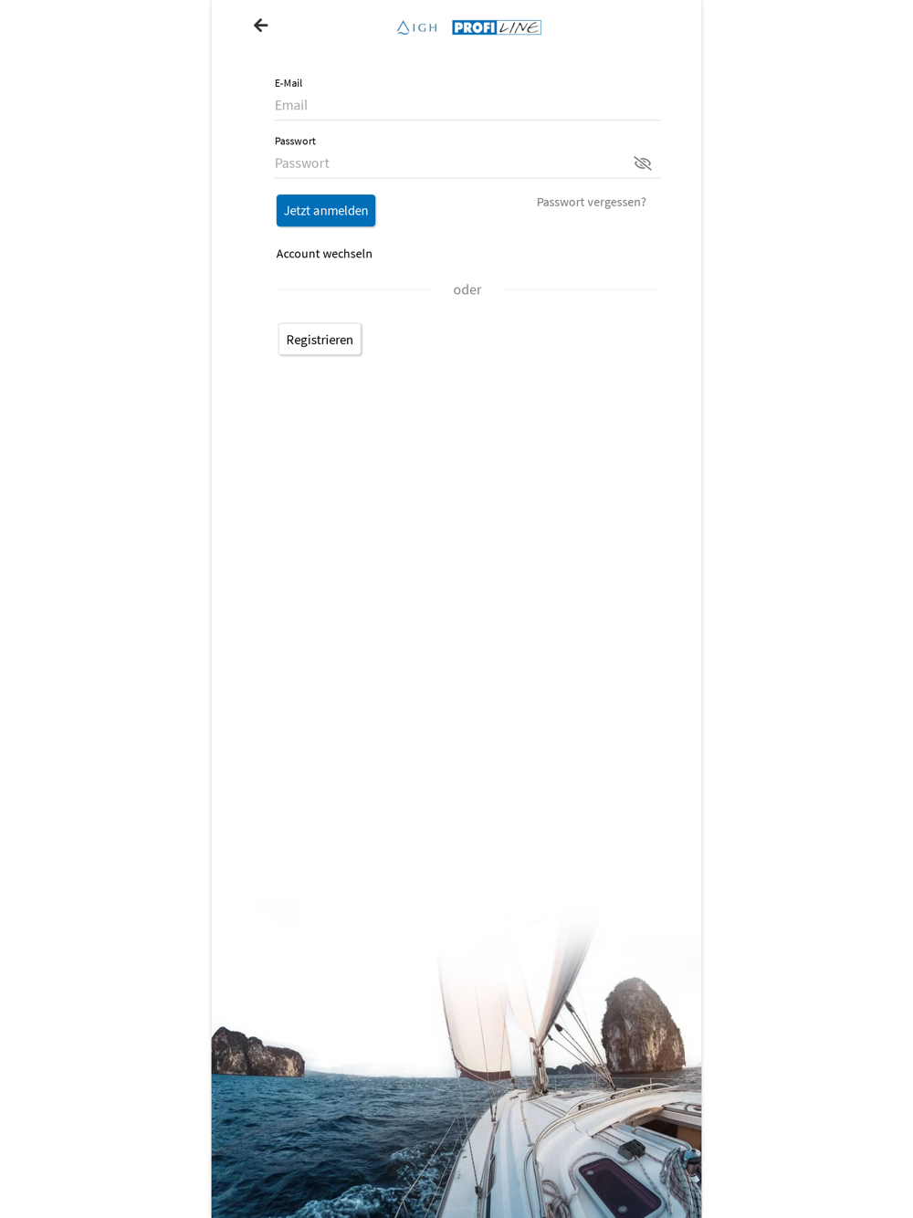
Task: Click the oder separator text
Action: [x=467, y=289]
